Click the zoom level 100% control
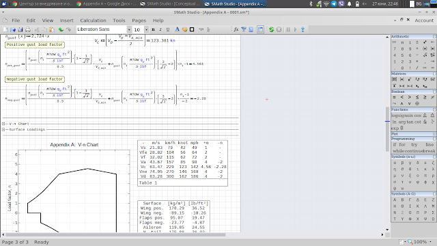 420,242
